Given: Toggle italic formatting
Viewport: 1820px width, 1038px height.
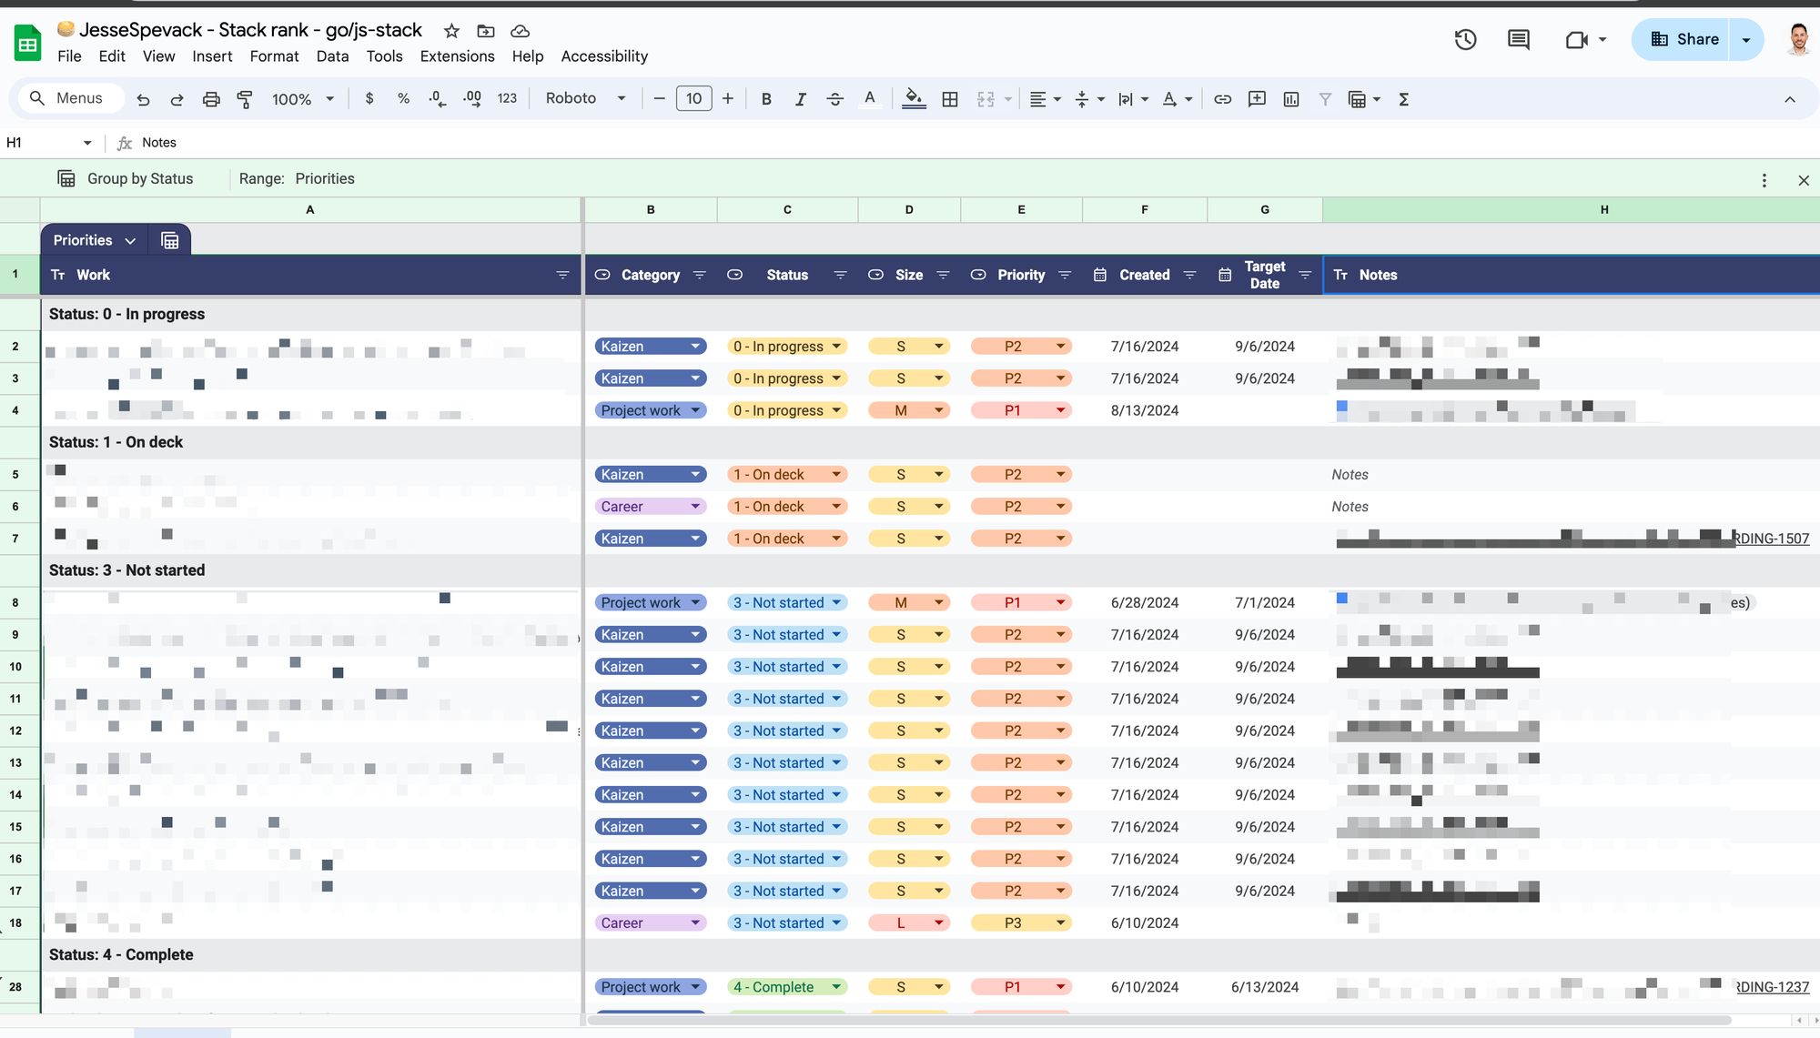Looking at the screenshot, I should pos(800,99).
